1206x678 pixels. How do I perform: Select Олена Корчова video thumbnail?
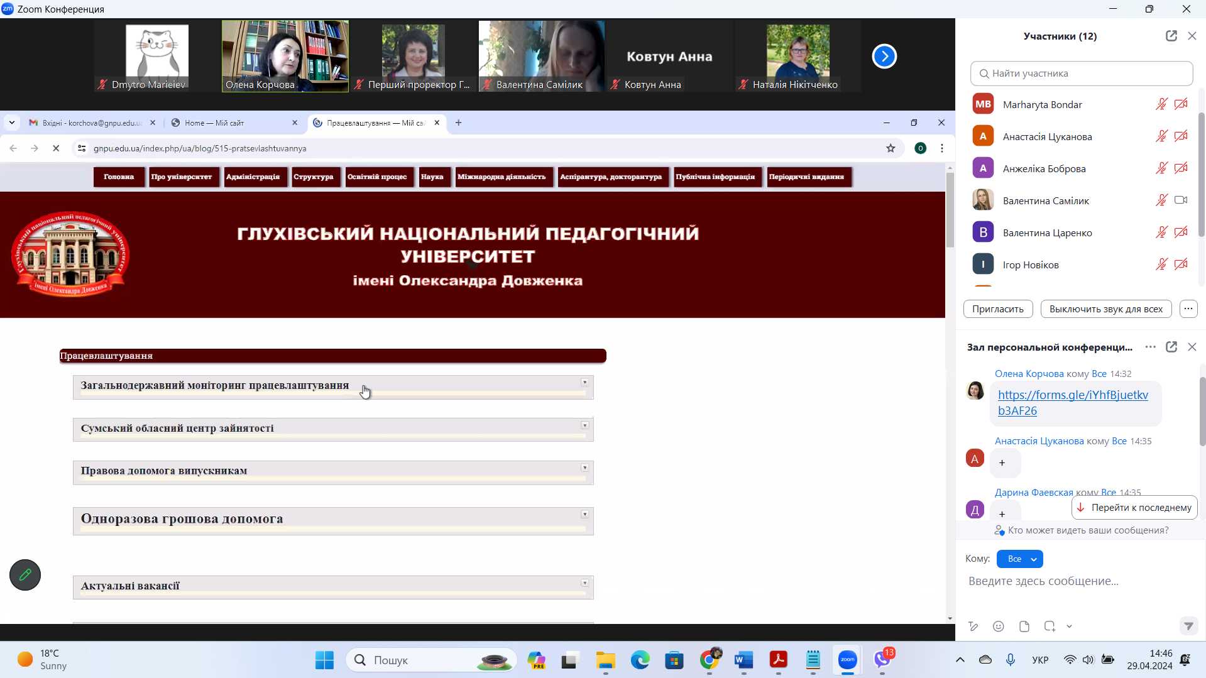285,57
